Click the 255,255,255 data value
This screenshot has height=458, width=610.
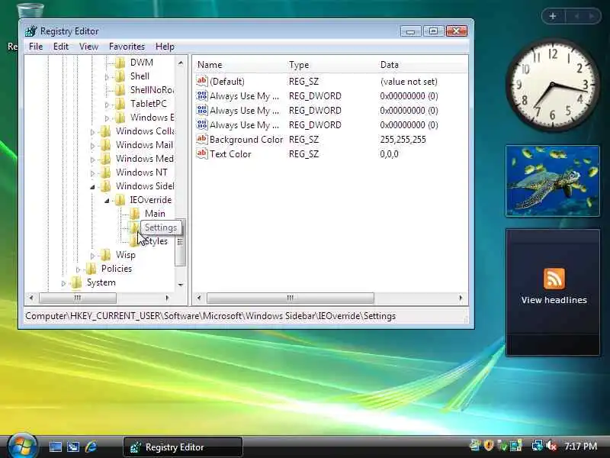403,140
